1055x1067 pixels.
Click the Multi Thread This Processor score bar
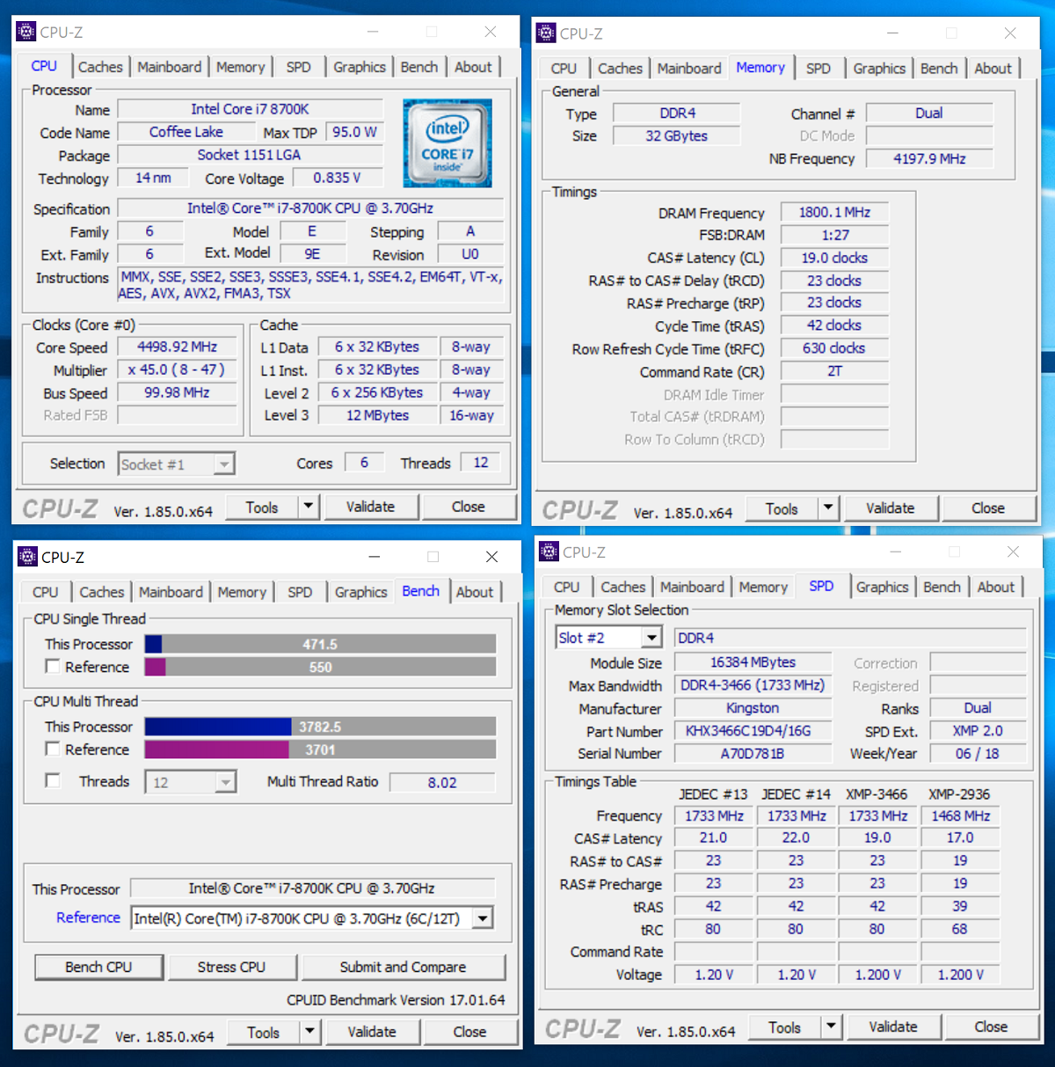point(320,727)
